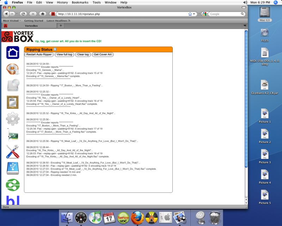Open the History menu
This screenshot has height=226, width=282.
click(62, 2)
